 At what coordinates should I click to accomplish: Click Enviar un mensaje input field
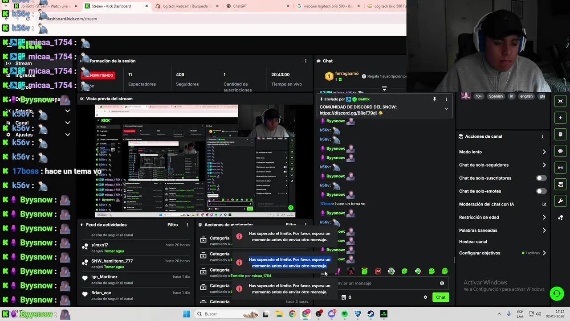coord(386,283)
